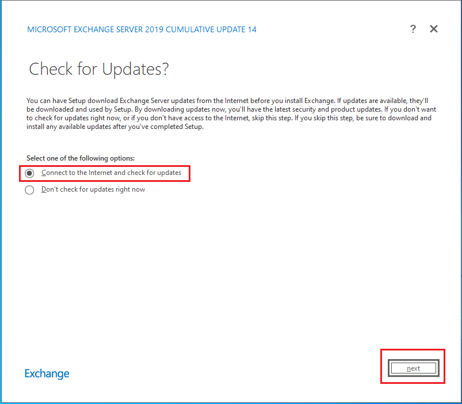Click the first option's radio circle
This screenshot has width=462, height=404.
(29, 173)
